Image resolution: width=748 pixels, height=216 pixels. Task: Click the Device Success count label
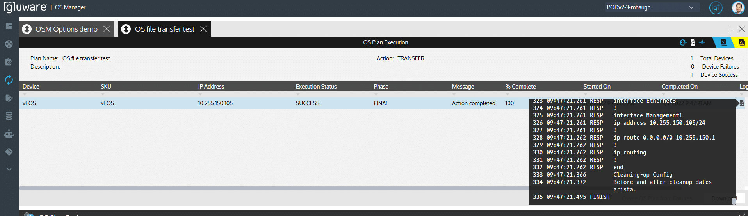pyautogui.click(x=719, y=75)
